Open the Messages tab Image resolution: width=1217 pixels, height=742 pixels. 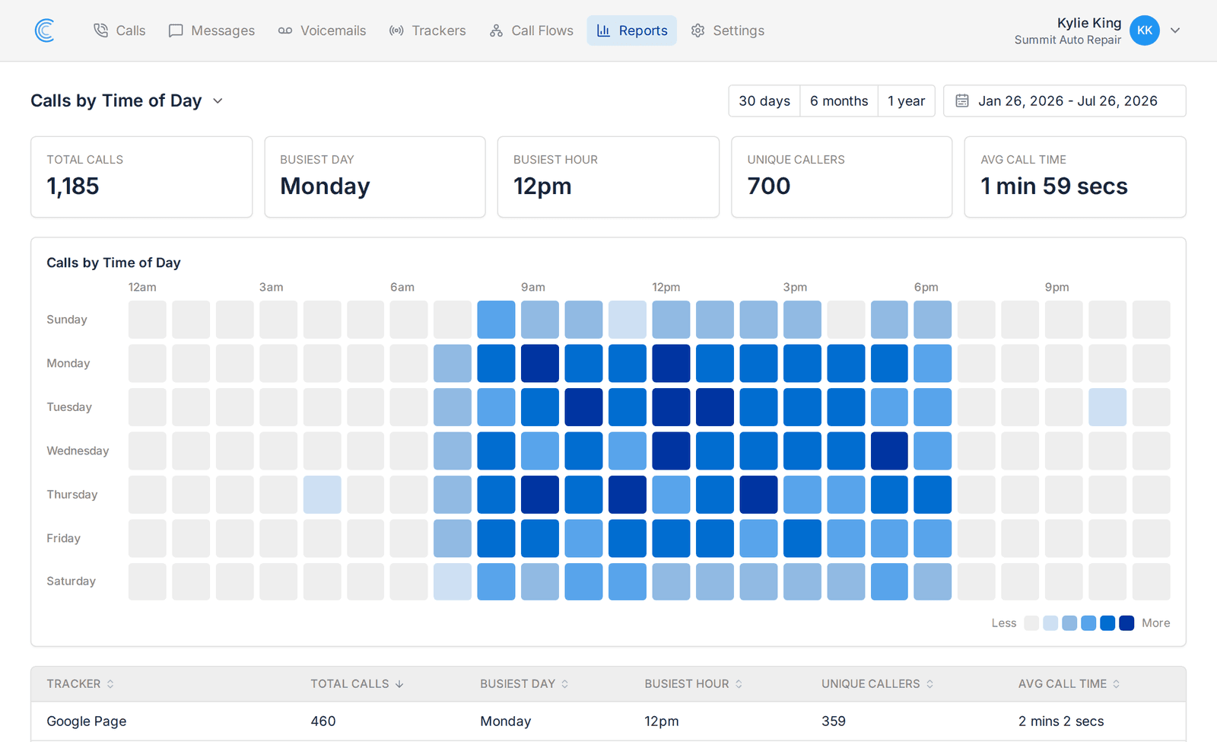point(211,30)
